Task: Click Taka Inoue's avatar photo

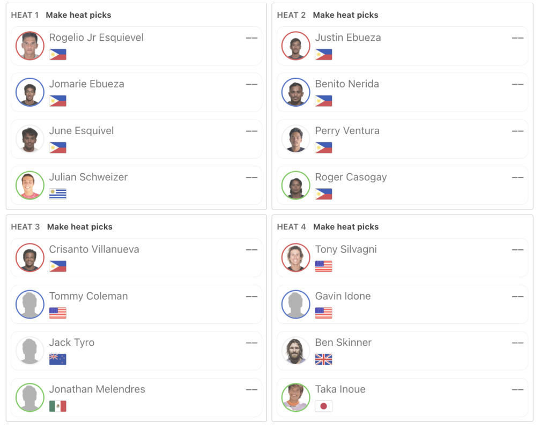Action: 295,397
